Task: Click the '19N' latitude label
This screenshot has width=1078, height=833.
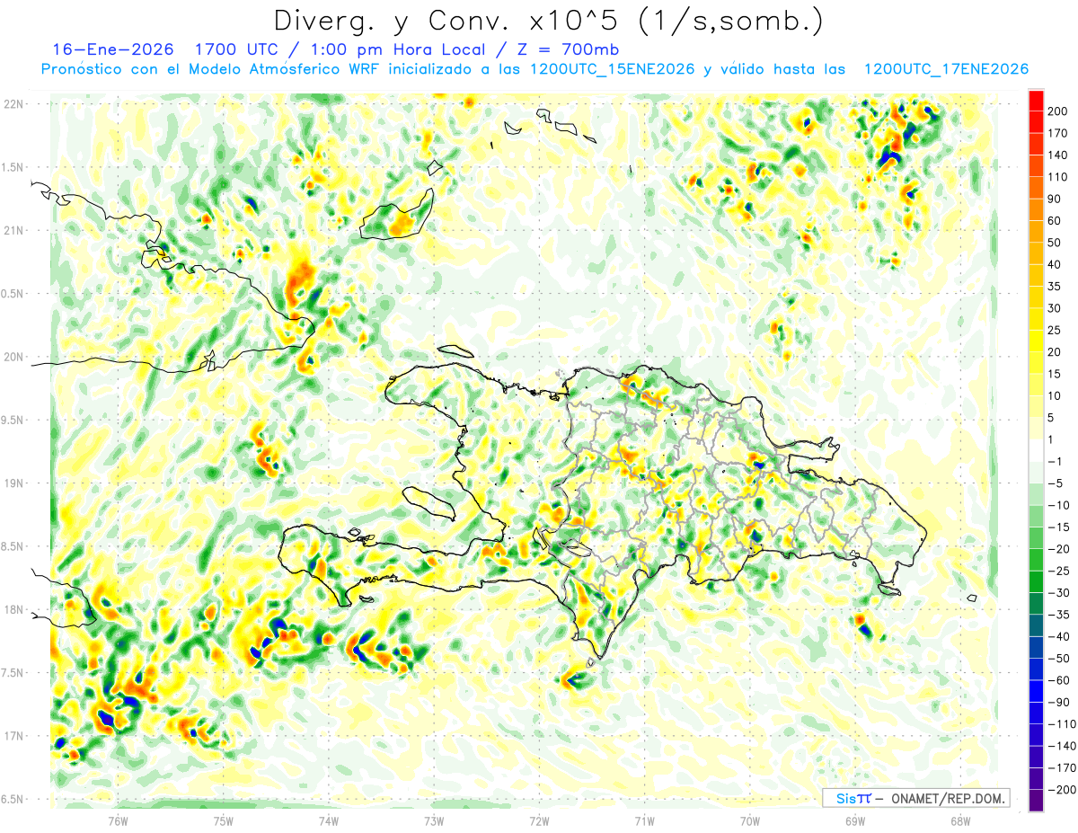Action: [x=13, y=483]
